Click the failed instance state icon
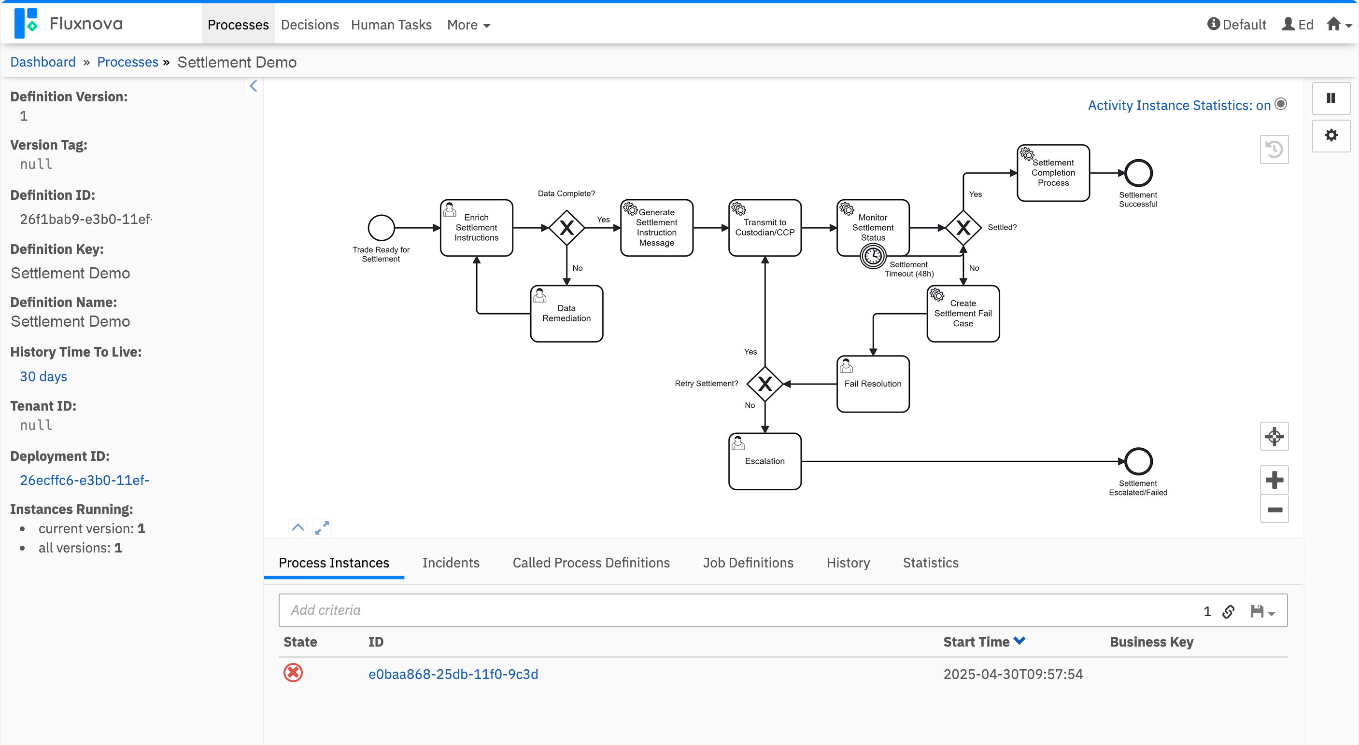The image size is (1359, 745). point(293,673)
